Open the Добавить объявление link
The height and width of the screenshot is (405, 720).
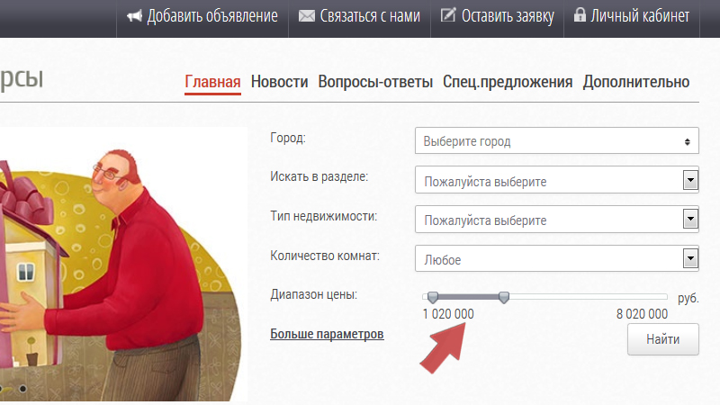(x=212, y=16)
